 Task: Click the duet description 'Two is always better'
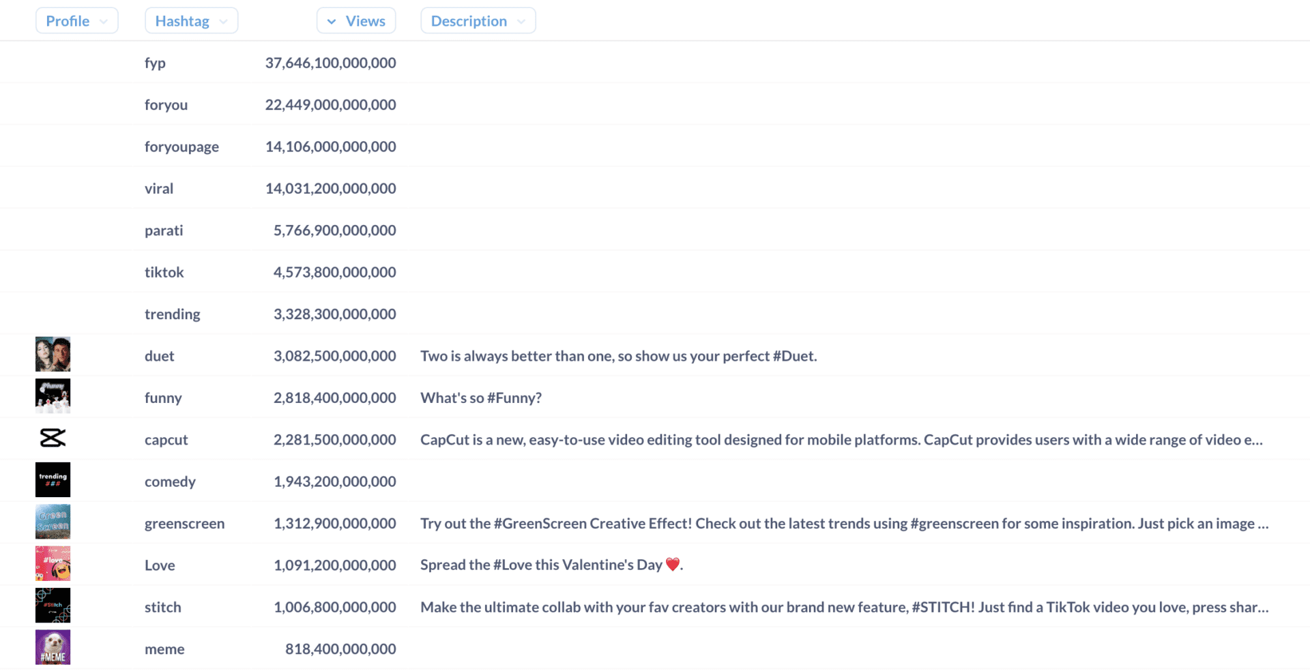point(619,356)
